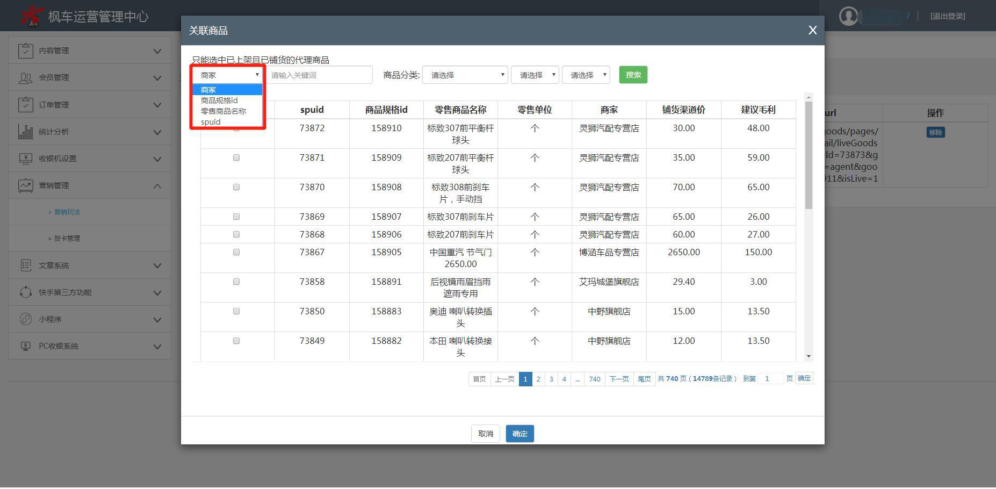Click the scrollbar up arrow
This screenshot has height=489, width=996.
(809, 97)
